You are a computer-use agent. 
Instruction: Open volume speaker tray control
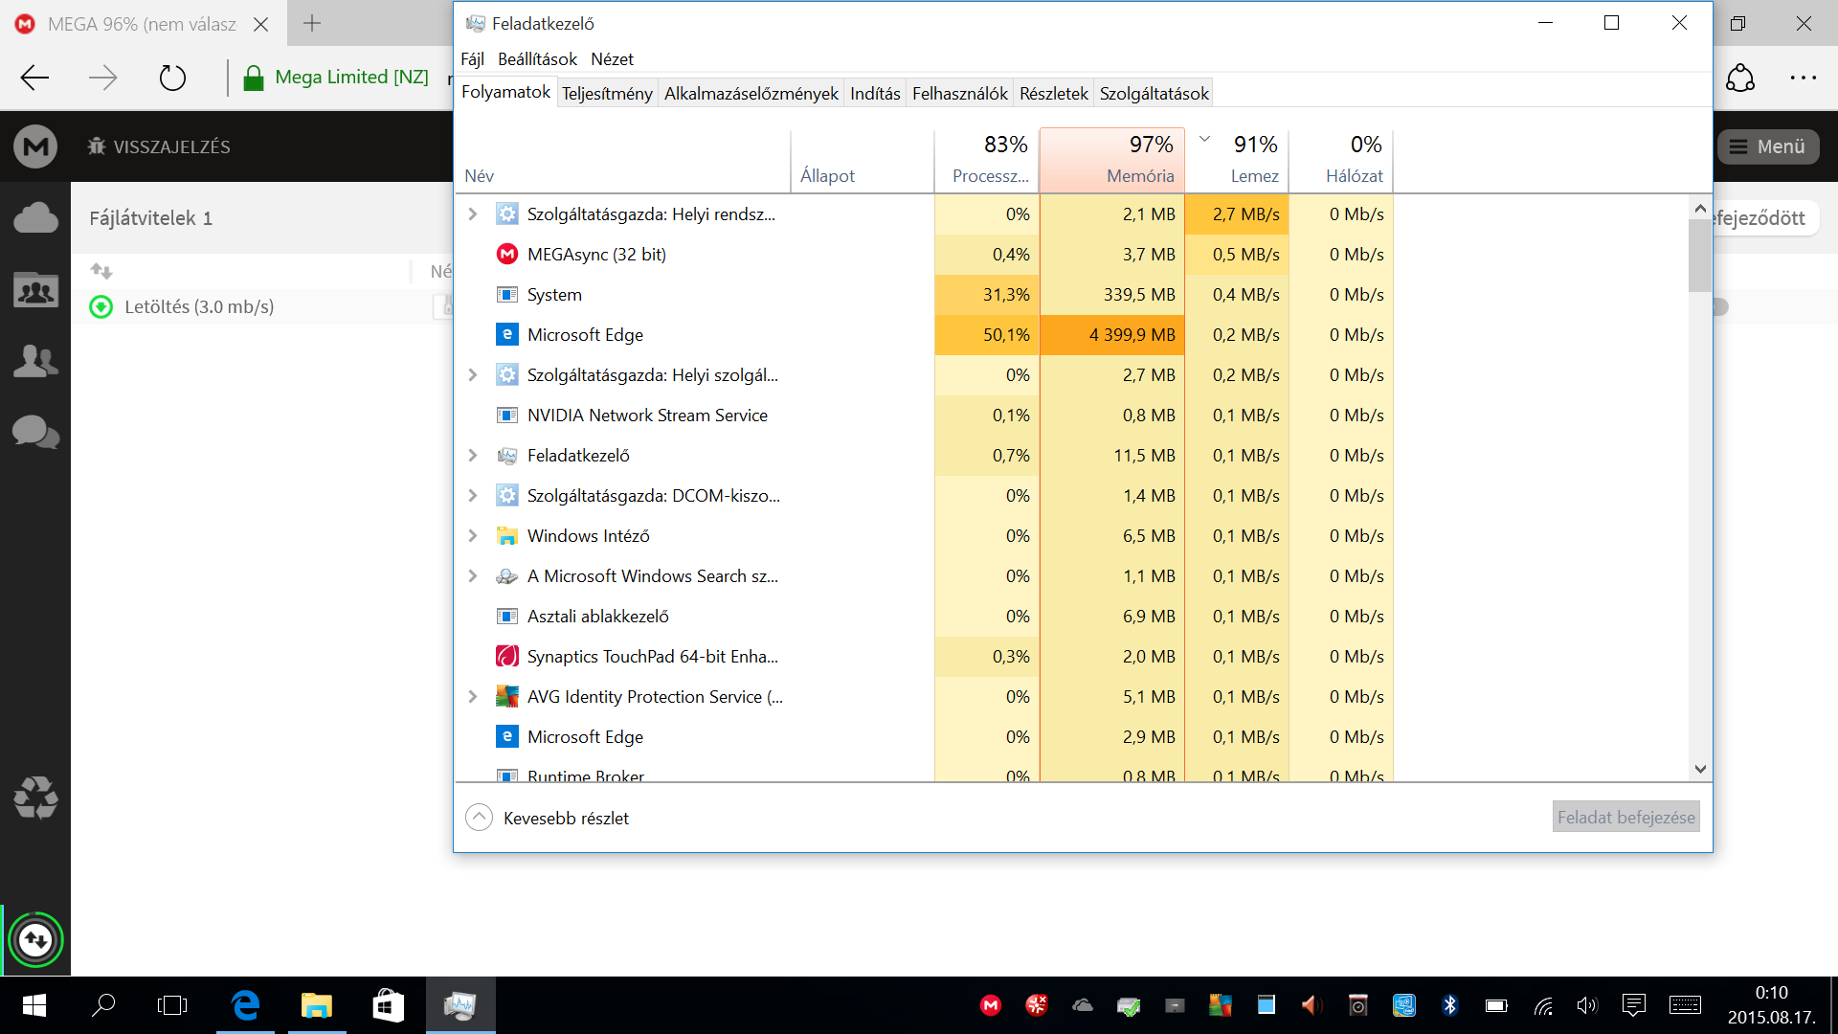1587,1005
